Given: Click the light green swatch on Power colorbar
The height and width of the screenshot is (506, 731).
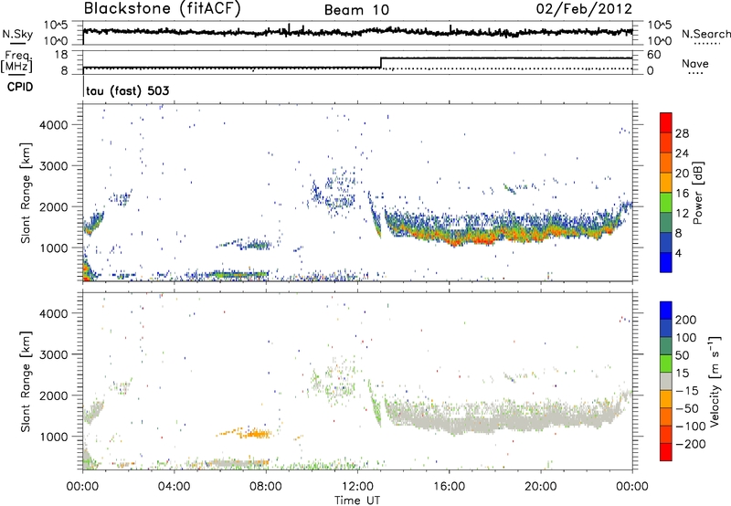Looking at the screenshot, I should [x=666, y=202].
